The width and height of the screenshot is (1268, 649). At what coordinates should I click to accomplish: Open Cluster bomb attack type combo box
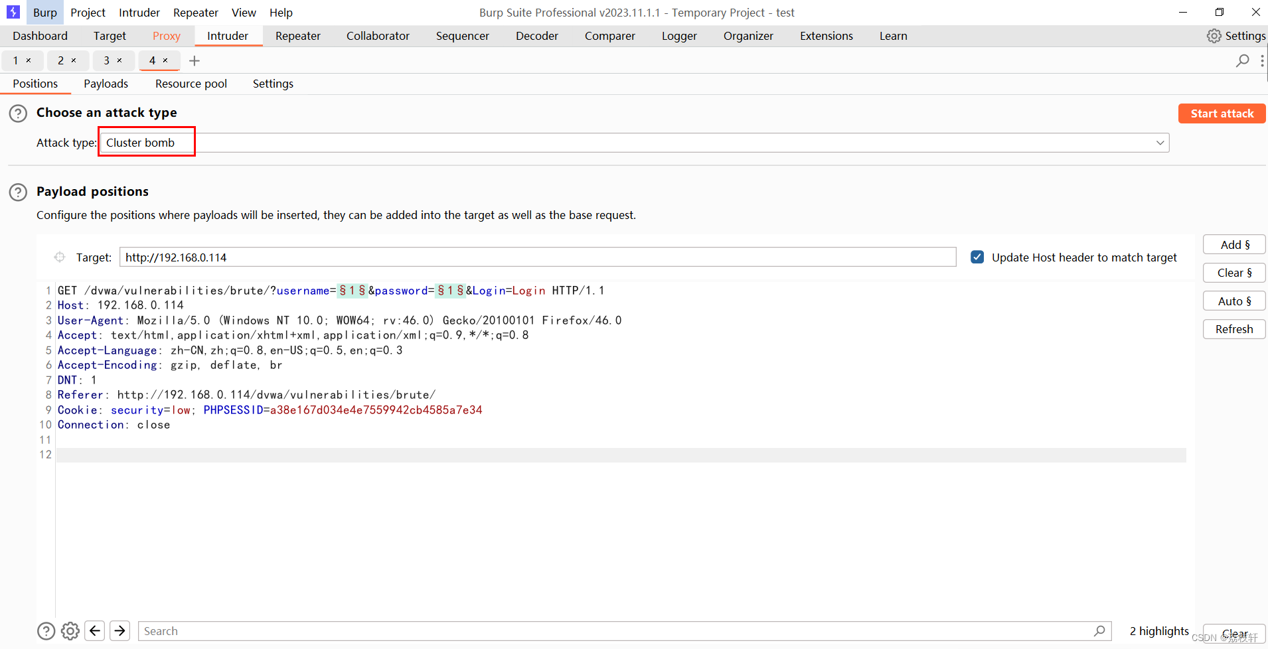pyautogui.click(x=634, y=143)
